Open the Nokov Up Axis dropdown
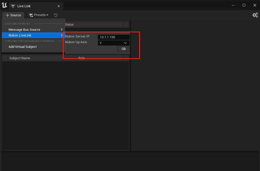 coord(114,43)
